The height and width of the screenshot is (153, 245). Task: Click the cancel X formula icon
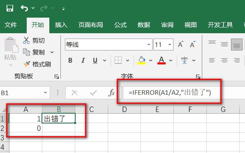click(x=74, y=93)
